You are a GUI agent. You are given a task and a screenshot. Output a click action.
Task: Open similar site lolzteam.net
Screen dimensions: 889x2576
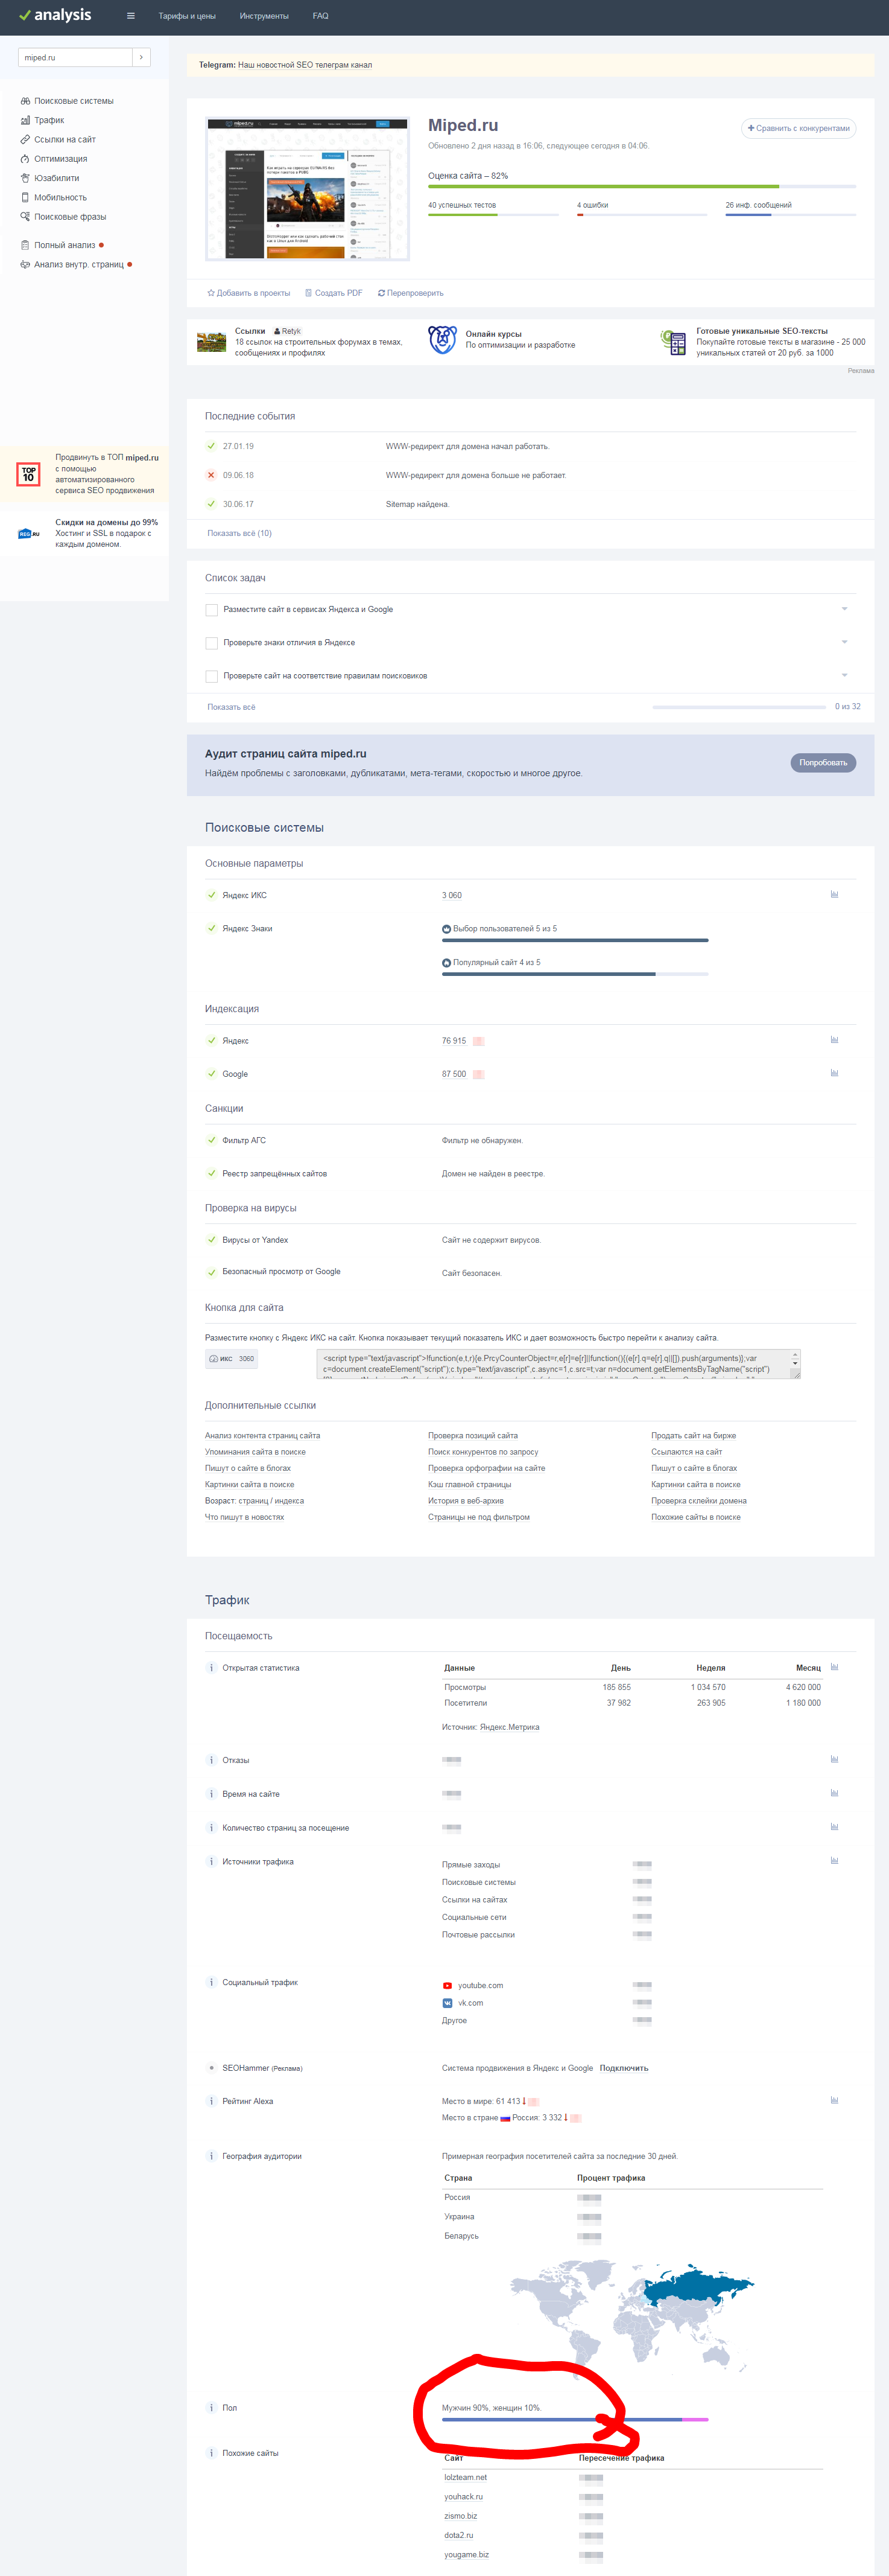[x=466, y=2477]
